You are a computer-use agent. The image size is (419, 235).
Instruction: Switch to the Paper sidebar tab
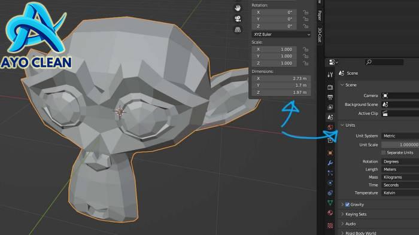(320, 16)
